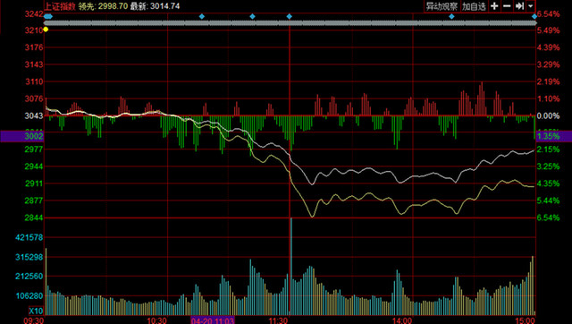The height and width of the screenshot is (324, 572).
Task: Click 加自选 to add to watchlist
Action: coord(474,6)
